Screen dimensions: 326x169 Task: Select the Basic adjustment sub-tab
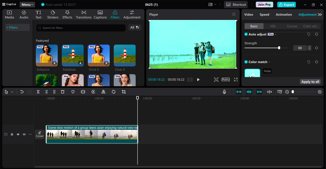click(x=254, y=26)
